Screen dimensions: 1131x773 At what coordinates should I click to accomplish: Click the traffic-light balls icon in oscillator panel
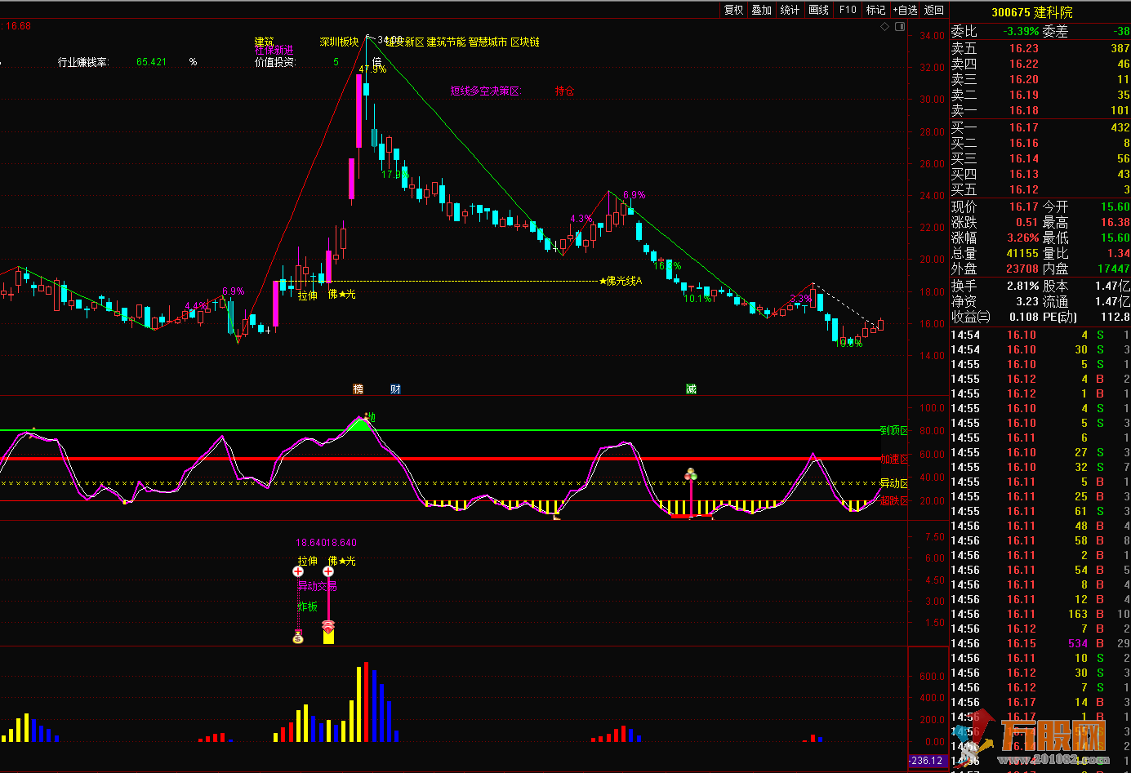point(691,474)
